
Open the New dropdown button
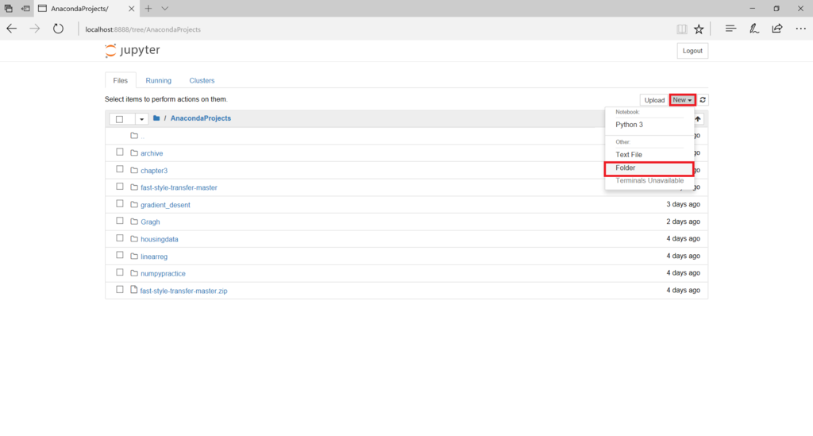pos(682,100)
